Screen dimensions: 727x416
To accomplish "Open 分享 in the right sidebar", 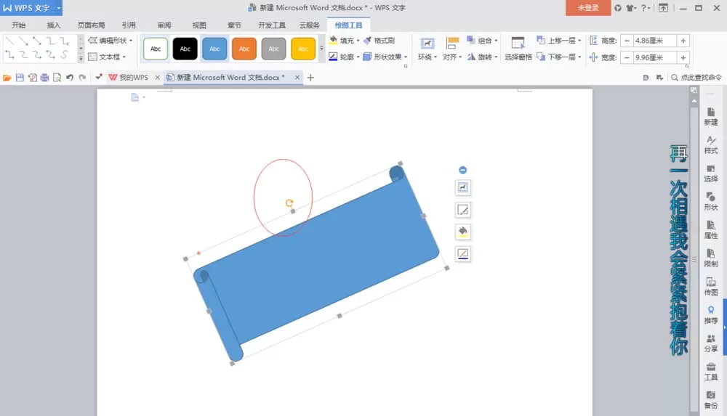I will point(711,343).
